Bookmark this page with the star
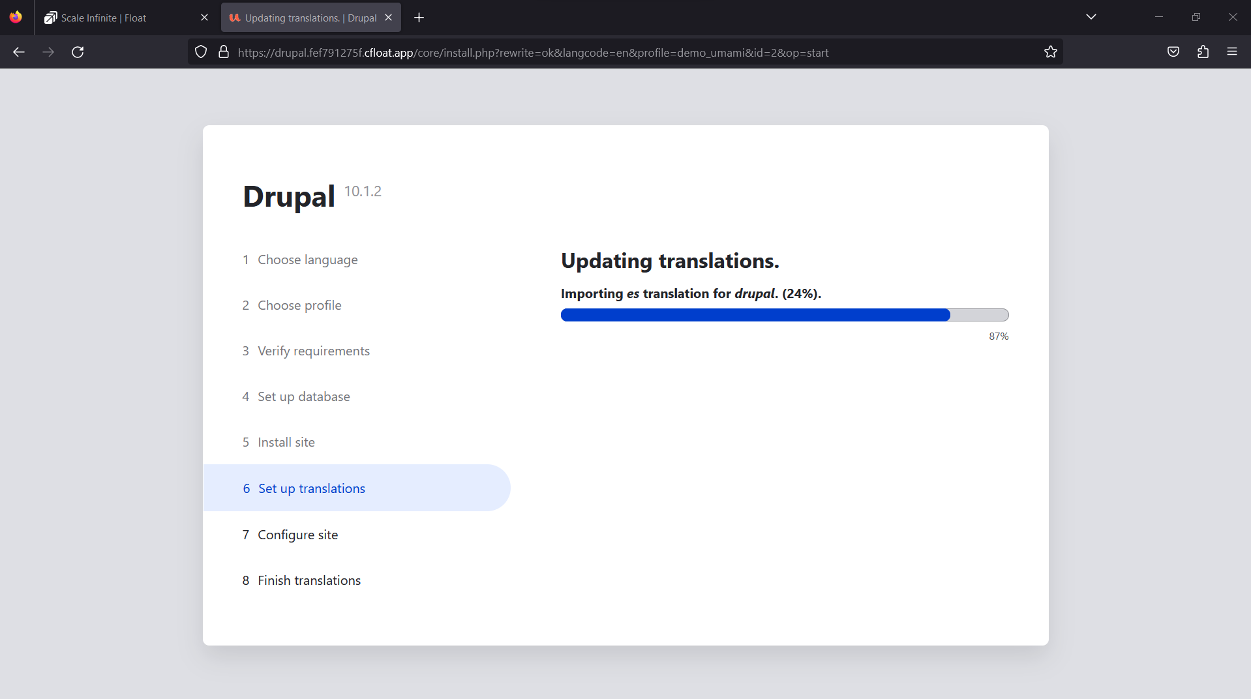Image resolution: width=1251 pixels, height=699 pixels. click(1050, 52)
